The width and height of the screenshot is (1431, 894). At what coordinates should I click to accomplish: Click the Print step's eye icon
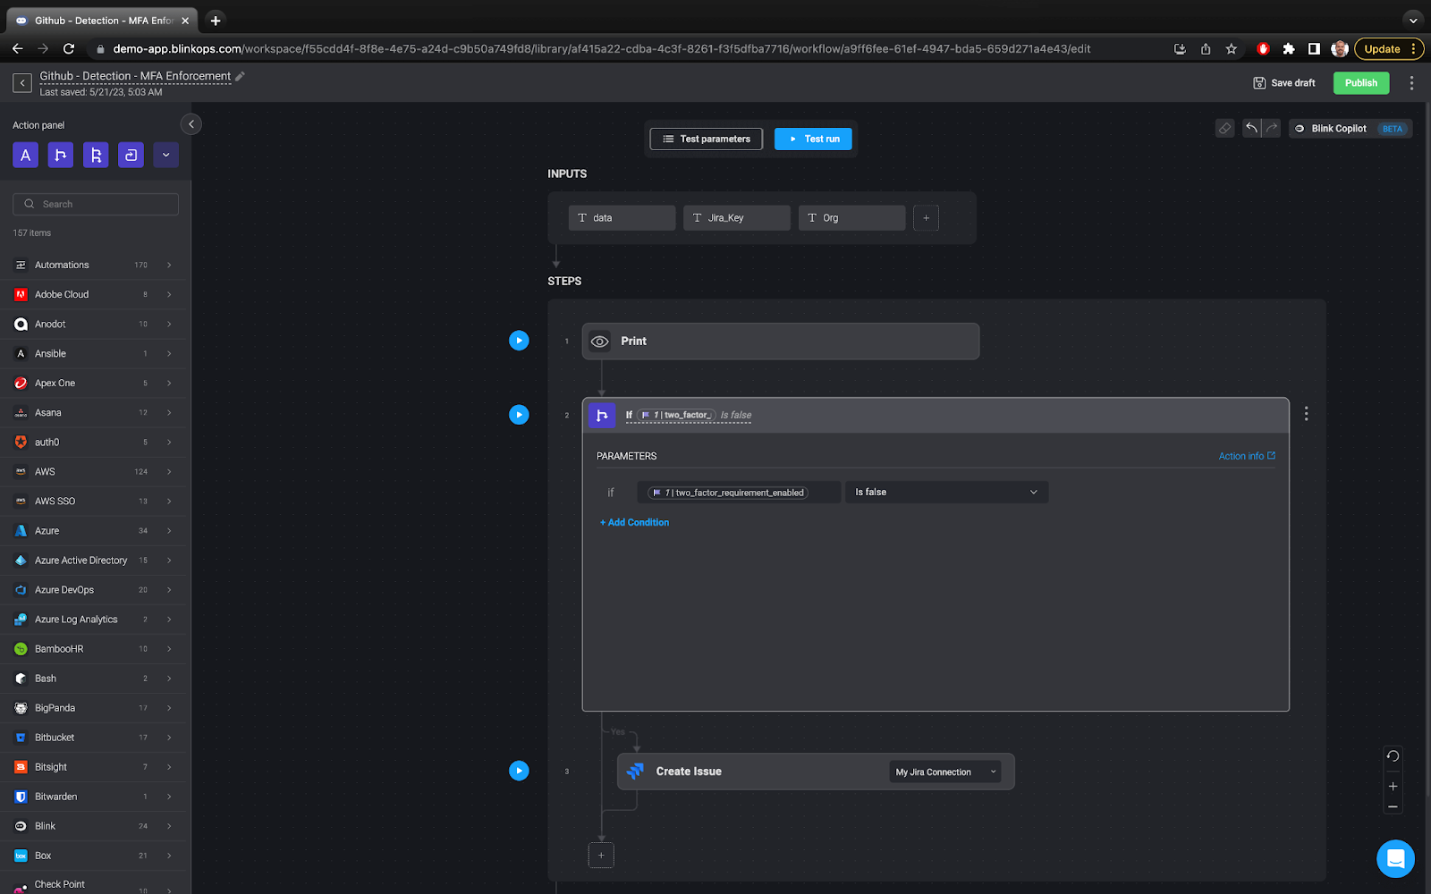pos(599,341)
